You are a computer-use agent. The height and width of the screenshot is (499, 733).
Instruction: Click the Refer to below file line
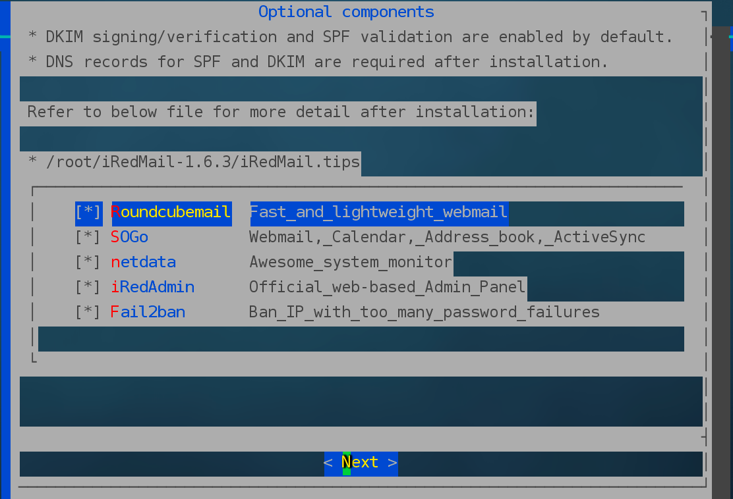click(x=281, y=113)
